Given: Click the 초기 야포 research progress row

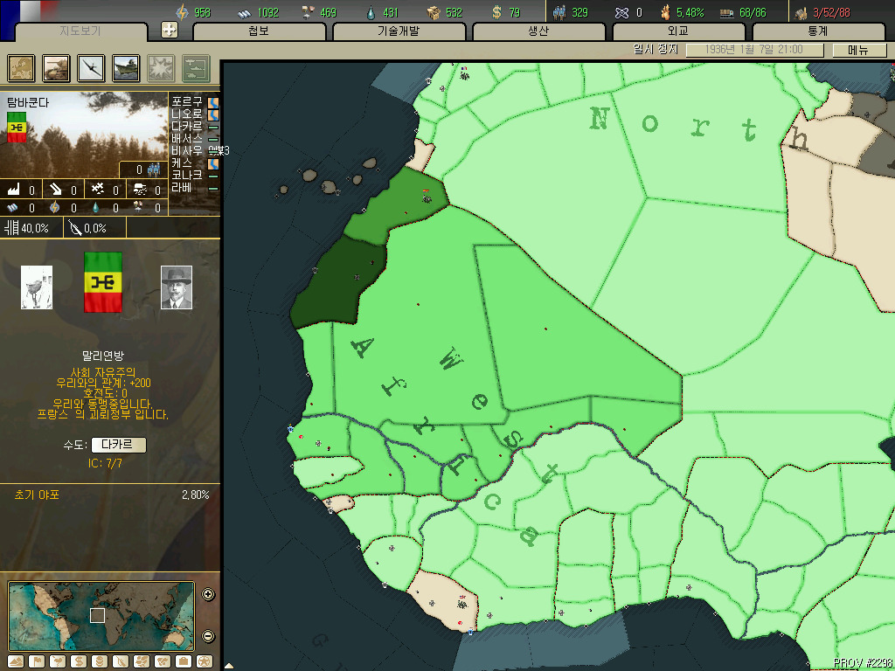Looking at the screenshot, I should pyautogui.click(x=110, y=495).
